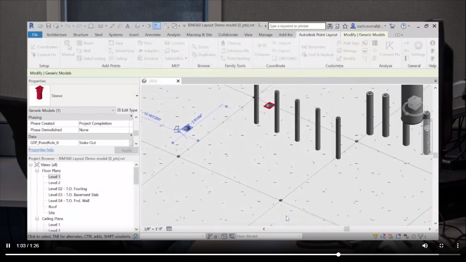
Task: Click the Connect Pts analyze tool
Action: [389, 48]
